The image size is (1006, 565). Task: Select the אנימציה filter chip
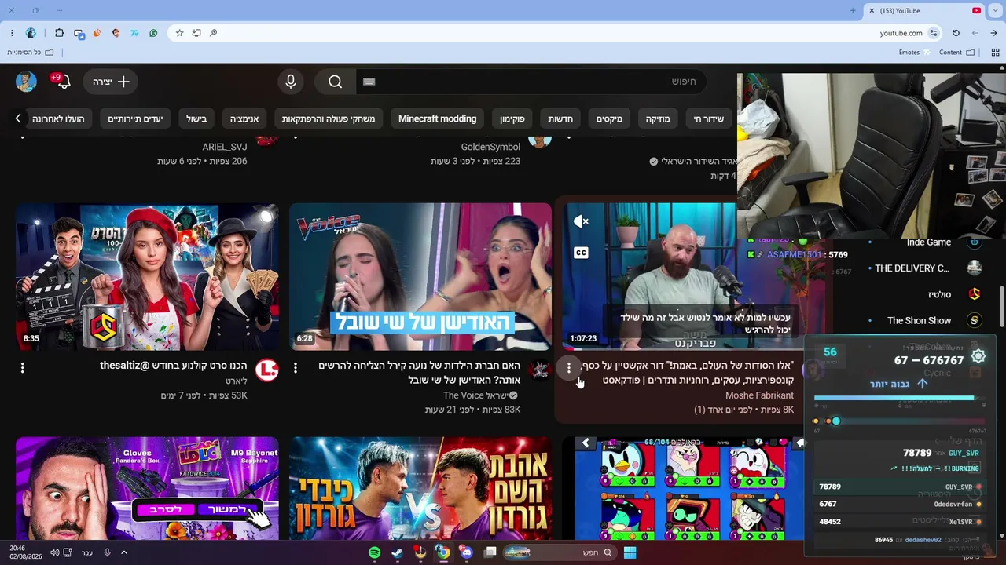pos(244,118)
